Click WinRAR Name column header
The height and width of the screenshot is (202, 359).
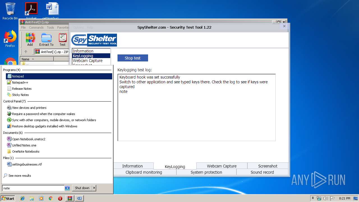(x=37, y=59)
